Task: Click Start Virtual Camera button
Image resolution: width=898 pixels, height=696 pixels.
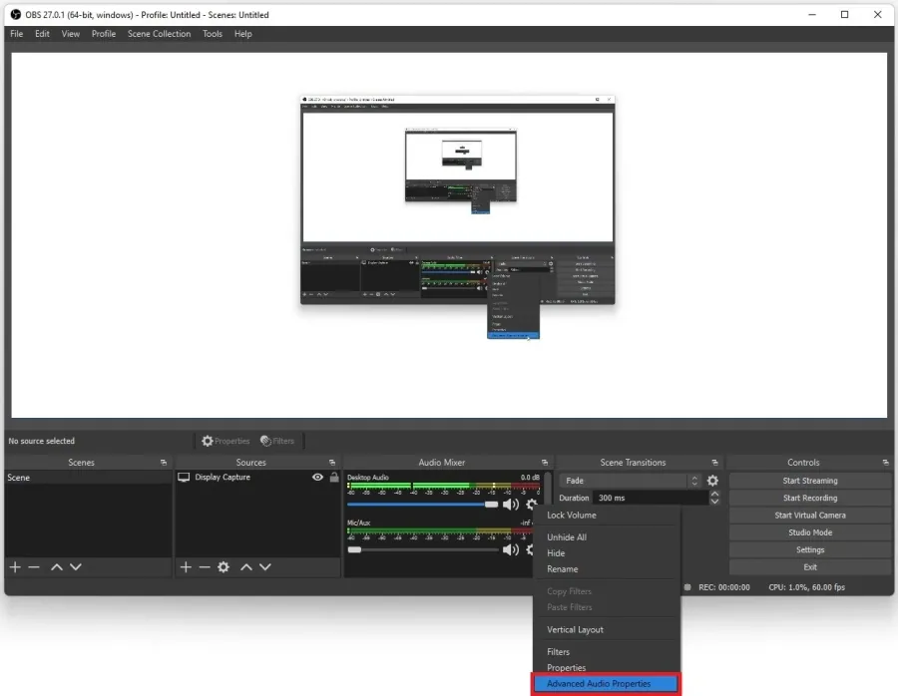Action: tap(810, 516)
